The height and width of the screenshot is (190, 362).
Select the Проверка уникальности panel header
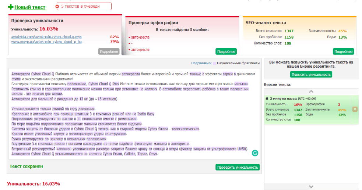tap(37, 21)
